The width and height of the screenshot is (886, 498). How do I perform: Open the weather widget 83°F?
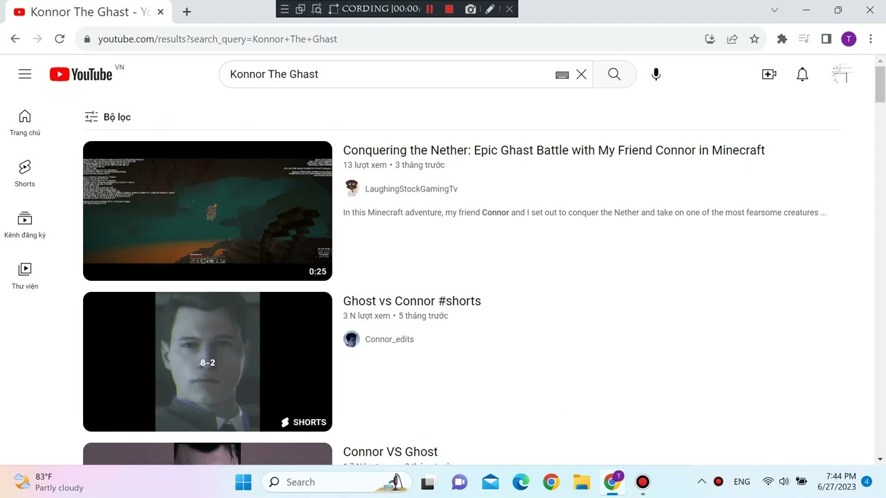pyautogui.click(x=48, y=482)
